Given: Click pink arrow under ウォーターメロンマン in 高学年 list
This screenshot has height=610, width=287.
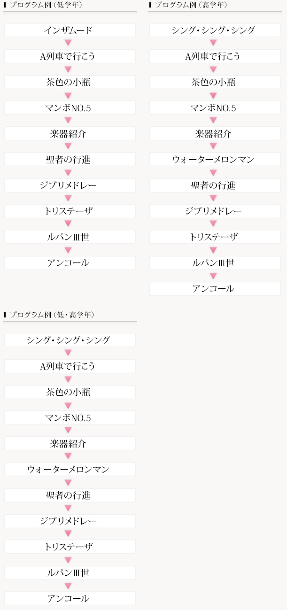Looking at the screenshot, I should (213, 172).
